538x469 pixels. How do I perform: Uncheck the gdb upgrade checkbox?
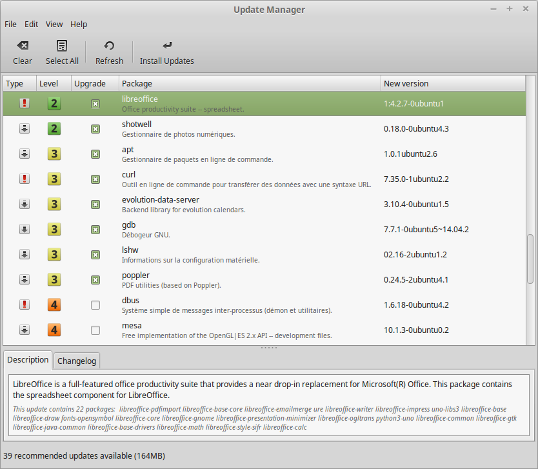click(x=95, y=230)
